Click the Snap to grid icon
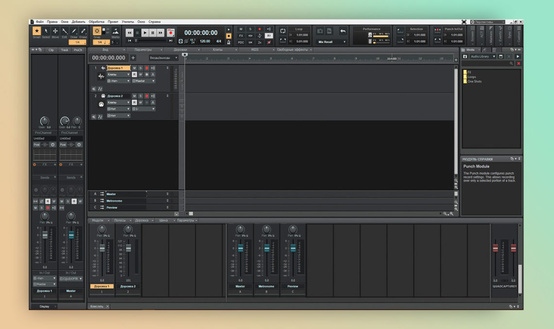The image size is (554, 329). coord(97,31)
